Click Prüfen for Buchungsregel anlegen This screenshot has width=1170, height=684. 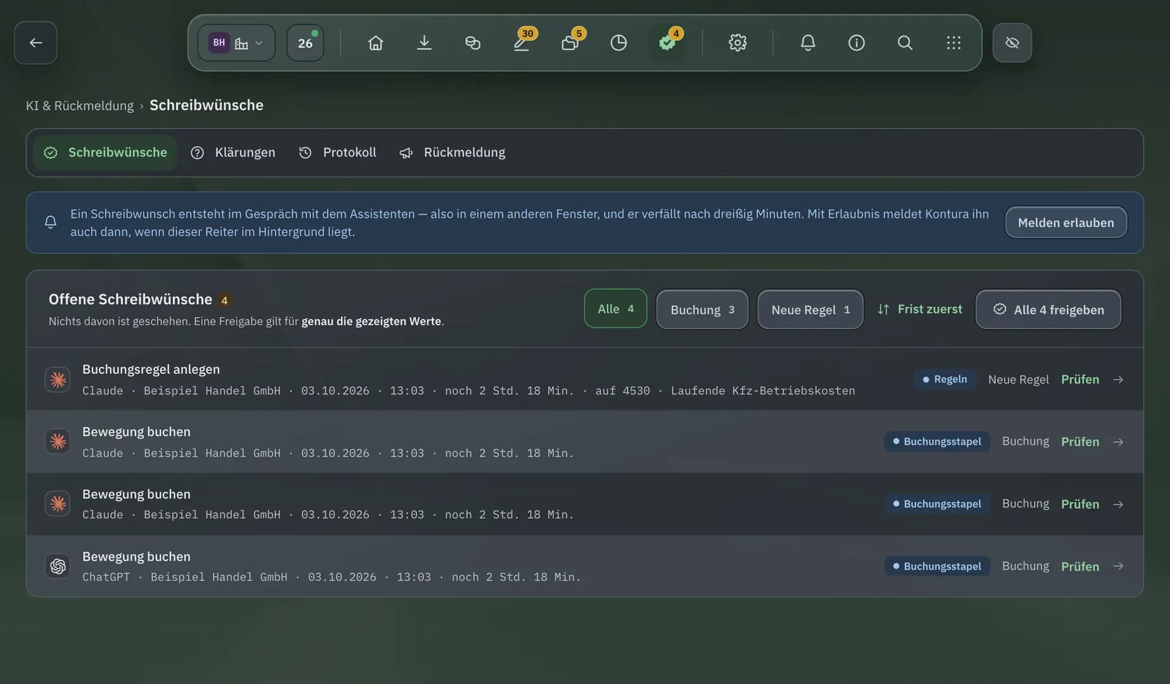pos(1080,379)
